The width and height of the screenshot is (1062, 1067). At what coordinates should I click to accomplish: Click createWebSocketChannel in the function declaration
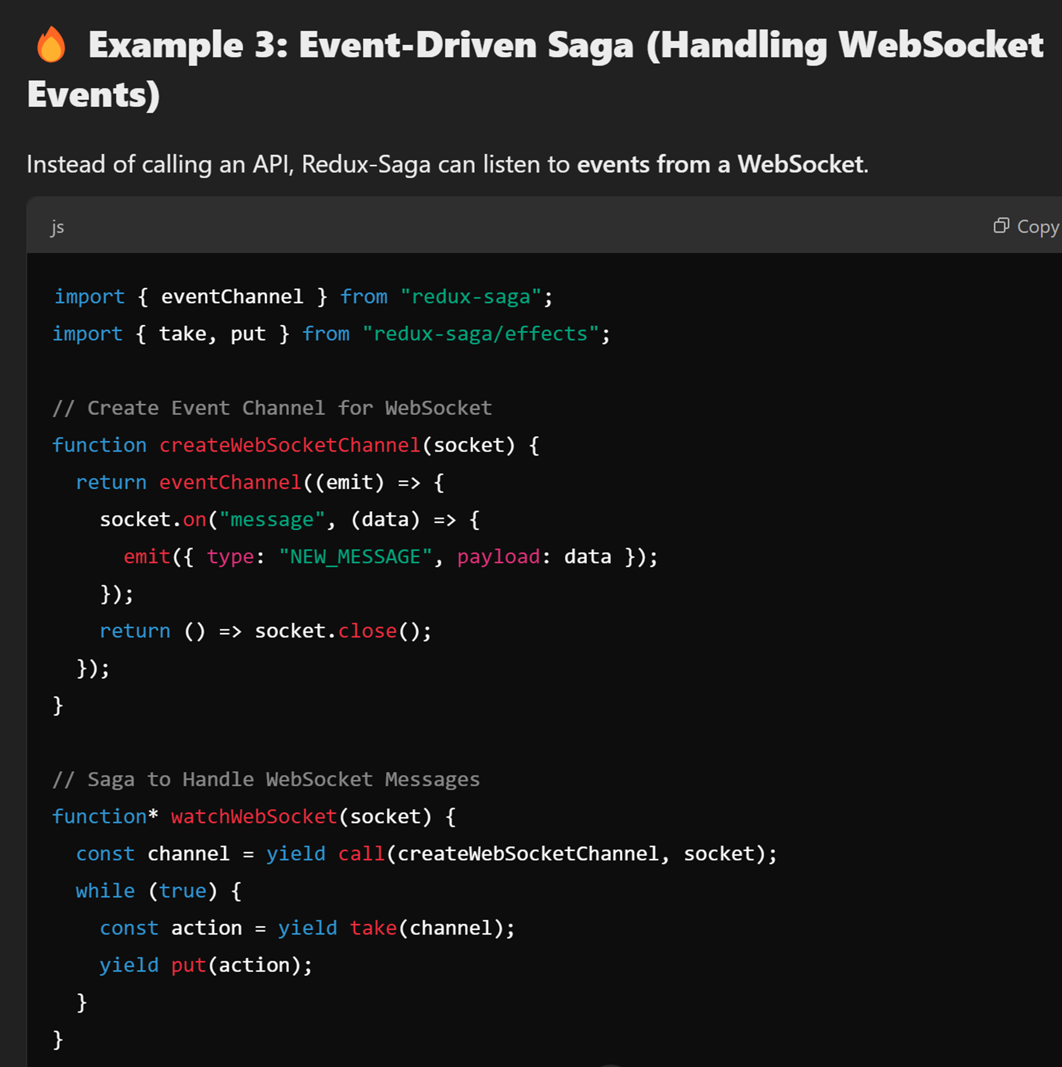click(x=289, y=446)
